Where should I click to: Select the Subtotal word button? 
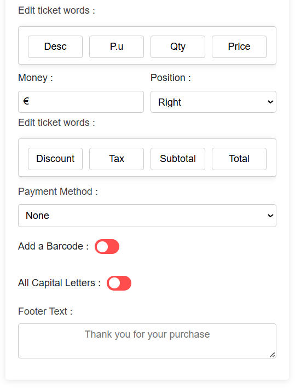(178, 159)
